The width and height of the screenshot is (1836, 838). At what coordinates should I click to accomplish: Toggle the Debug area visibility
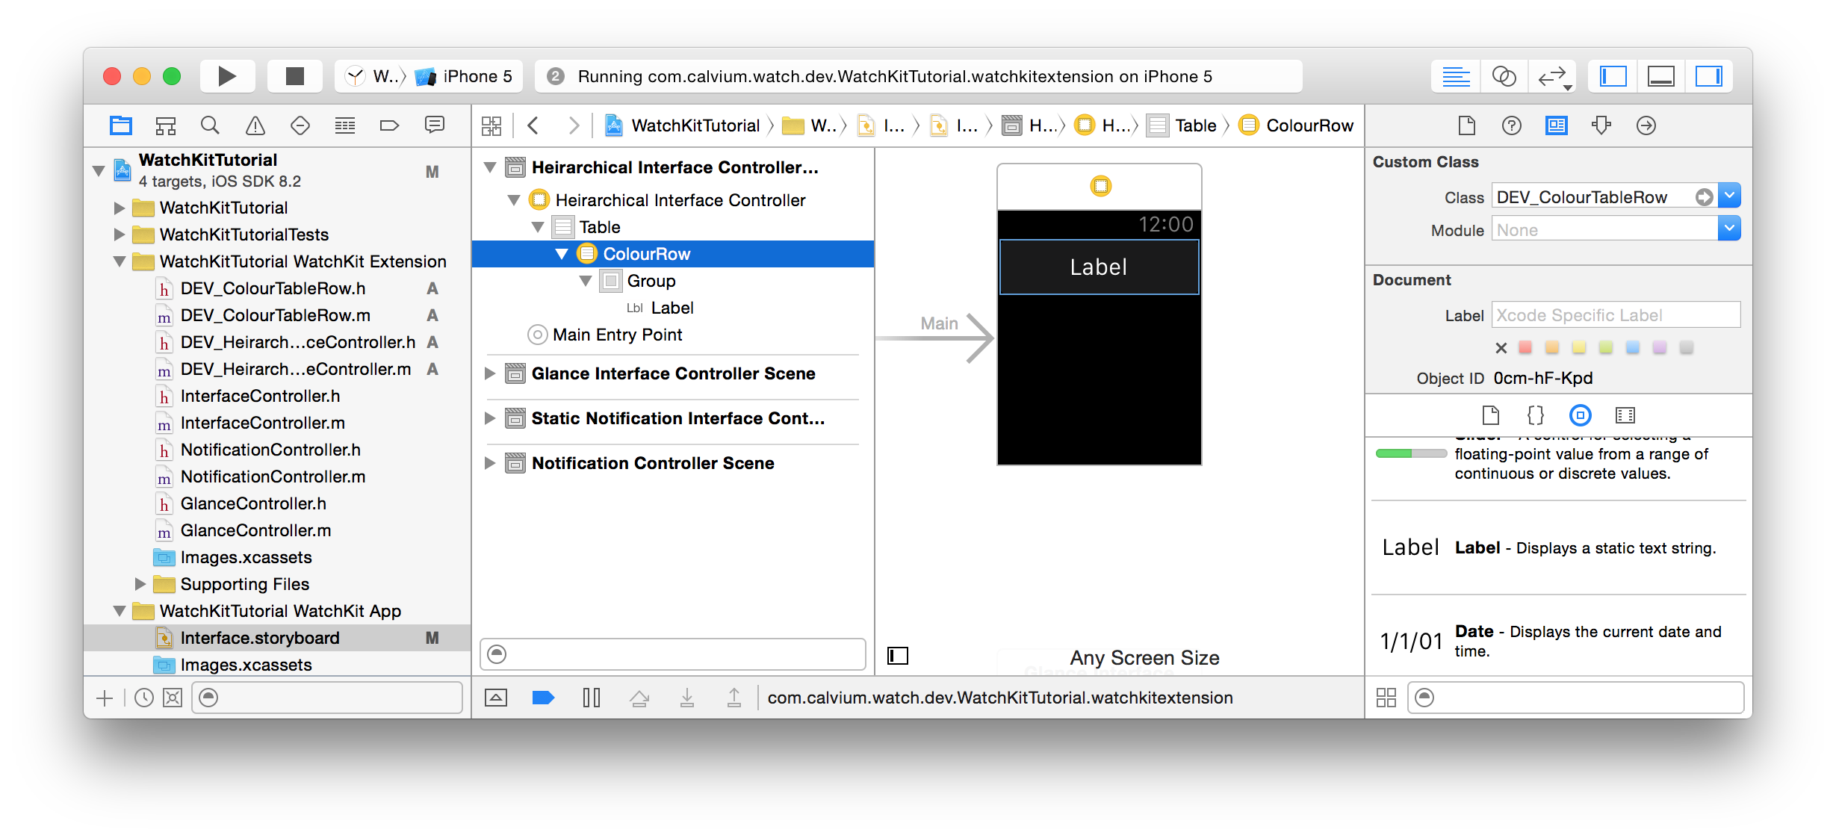point(1660,76)
